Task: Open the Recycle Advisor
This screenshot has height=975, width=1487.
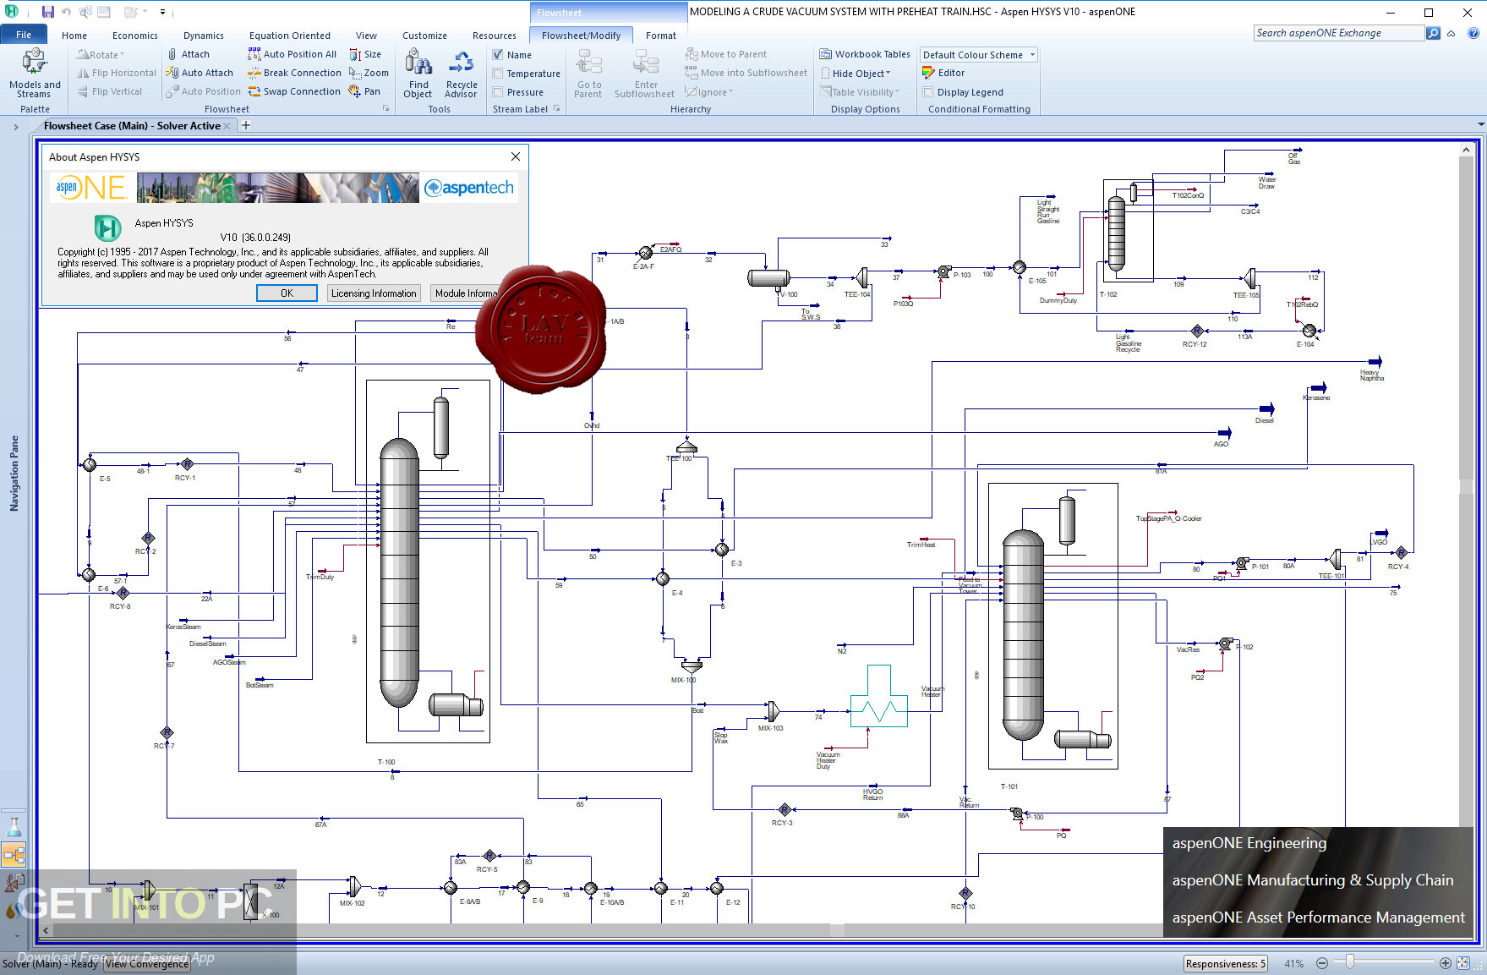Action: pos(462,74)
